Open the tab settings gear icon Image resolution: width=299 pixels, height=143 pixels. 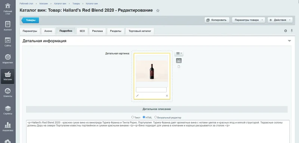point(286,31)
